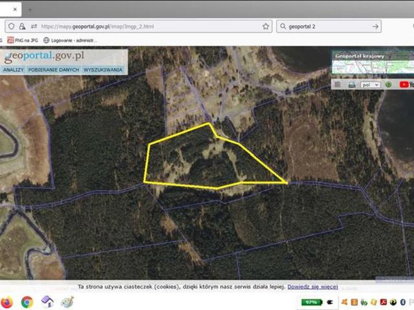Open the WYSZUKIWANIA menu
Screen dimensions: 414x310
(x=102, y=69)
